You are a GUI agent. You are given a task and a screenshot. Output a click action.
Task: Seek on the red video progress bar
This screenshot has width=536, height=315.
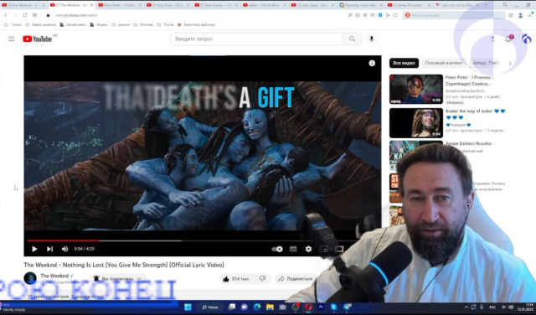64,240
